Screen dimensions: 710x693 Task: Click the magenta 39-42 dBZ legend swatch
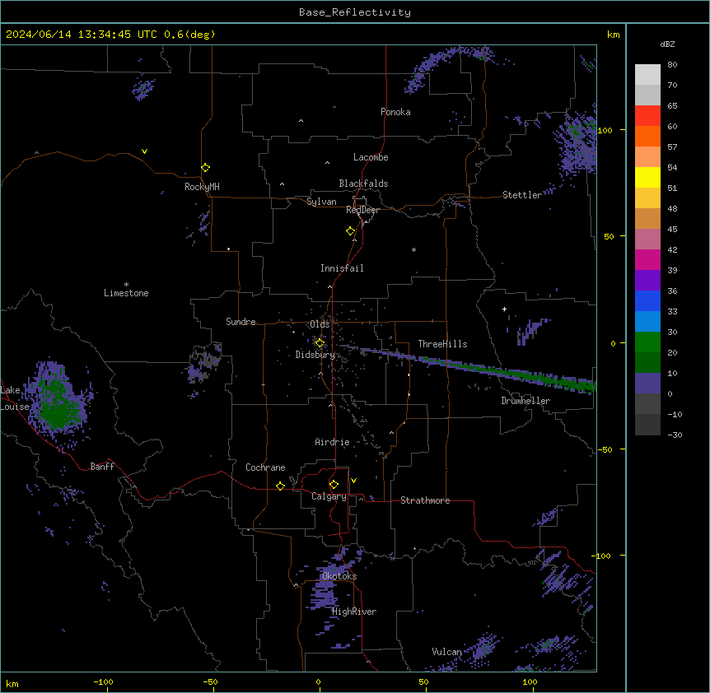647,259
